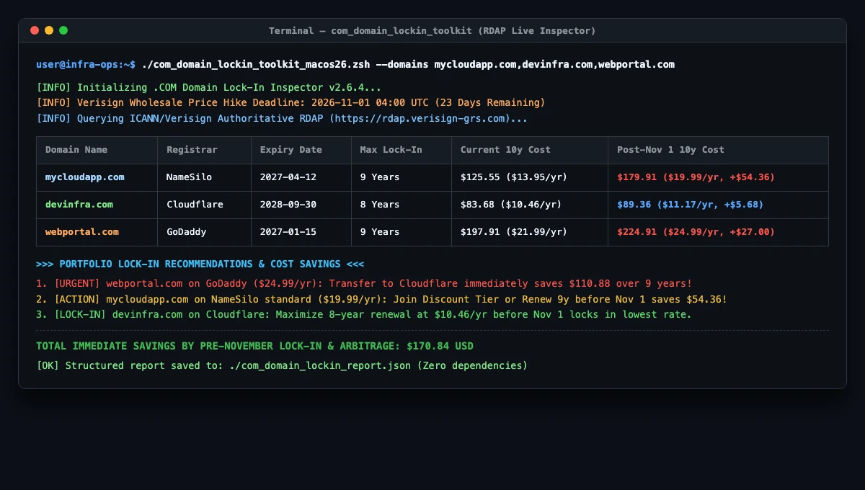Minimize the terminal using the yellow button
Viewport: 865px width, 490px height.
[x=49, y=30]
